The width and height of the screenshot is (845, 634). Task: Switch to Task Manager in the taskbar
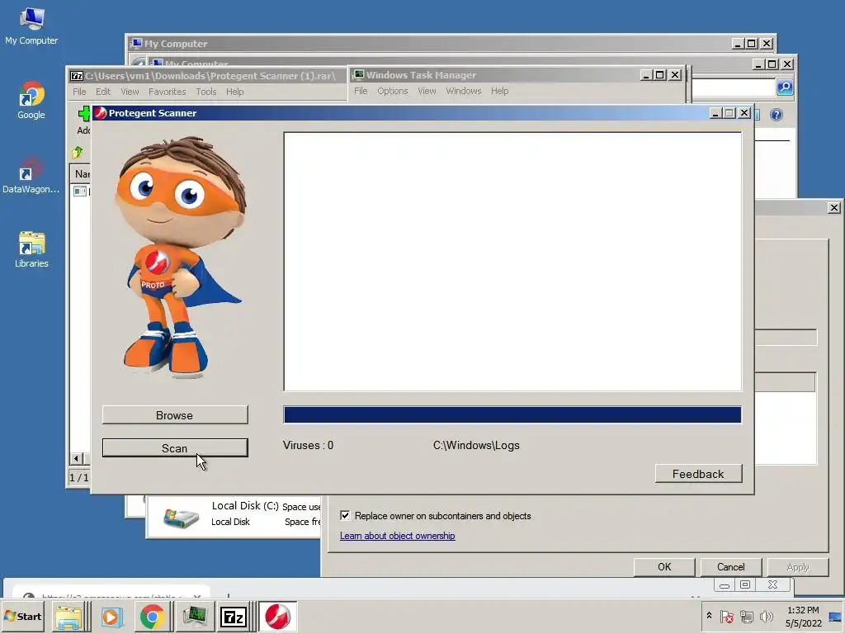195,616
